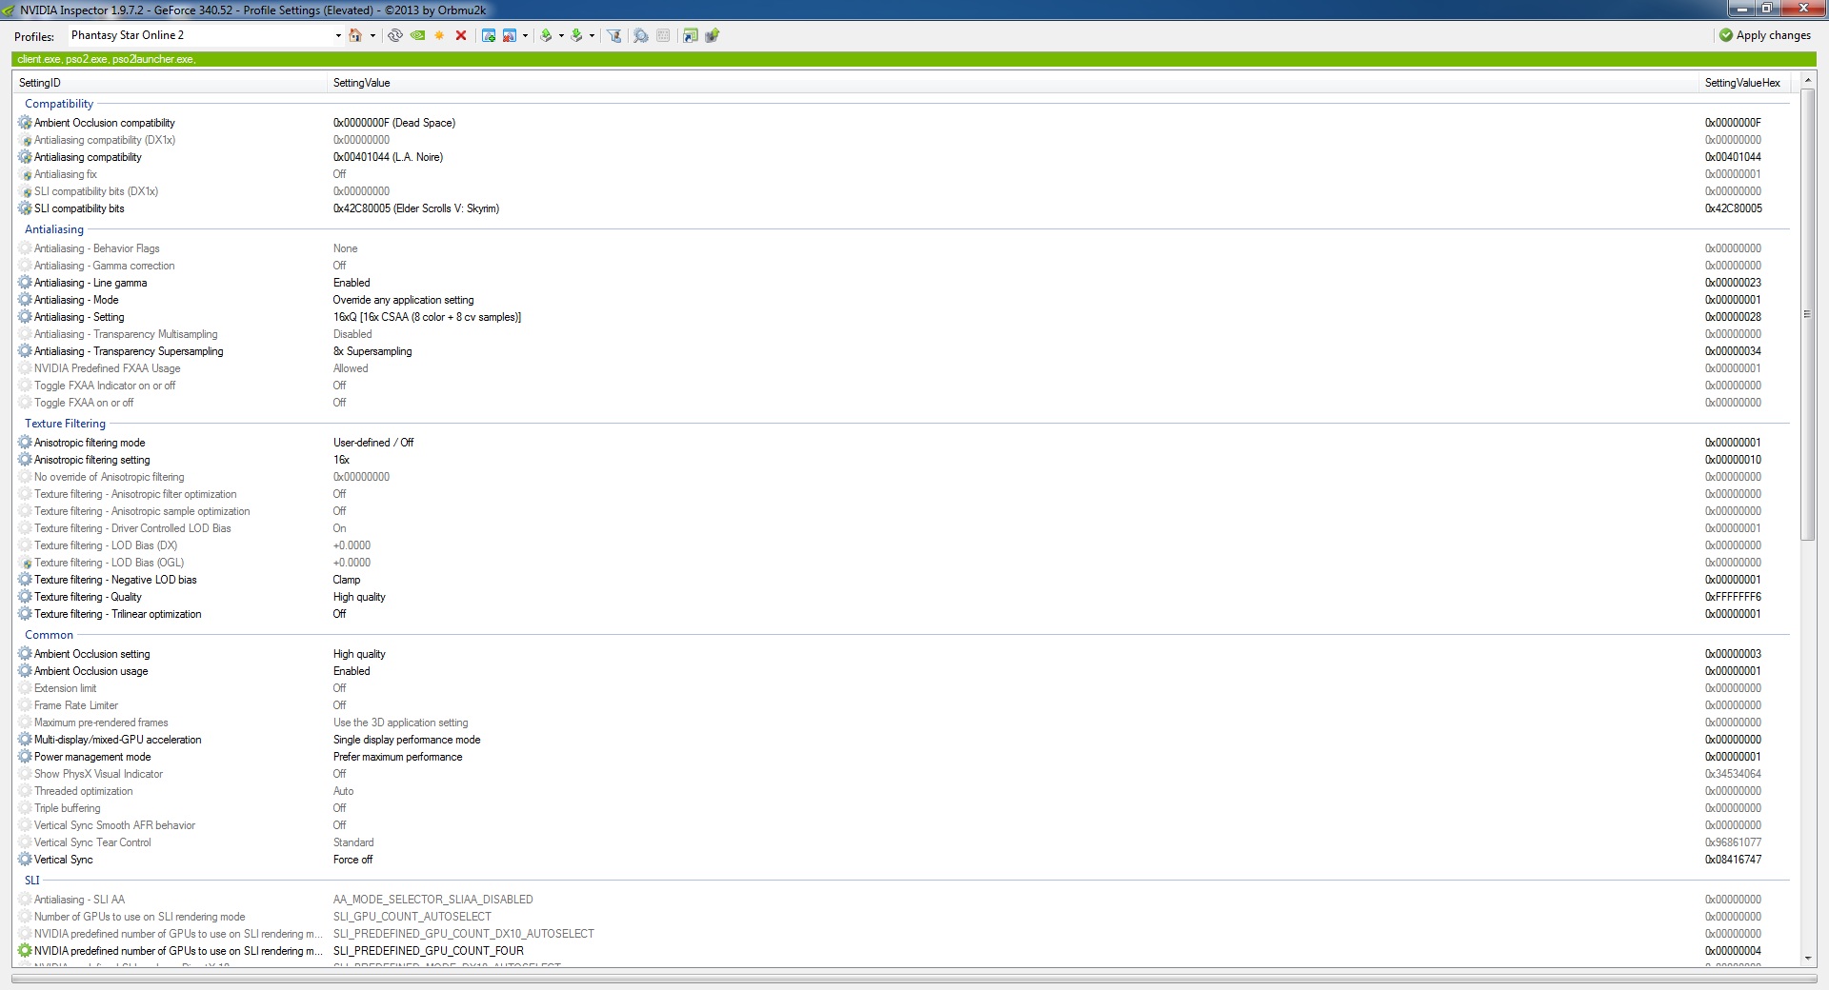Viewport: 1829px width, 990px height.
Task: Click the Antialiasing group header
Action: [54, 229]
